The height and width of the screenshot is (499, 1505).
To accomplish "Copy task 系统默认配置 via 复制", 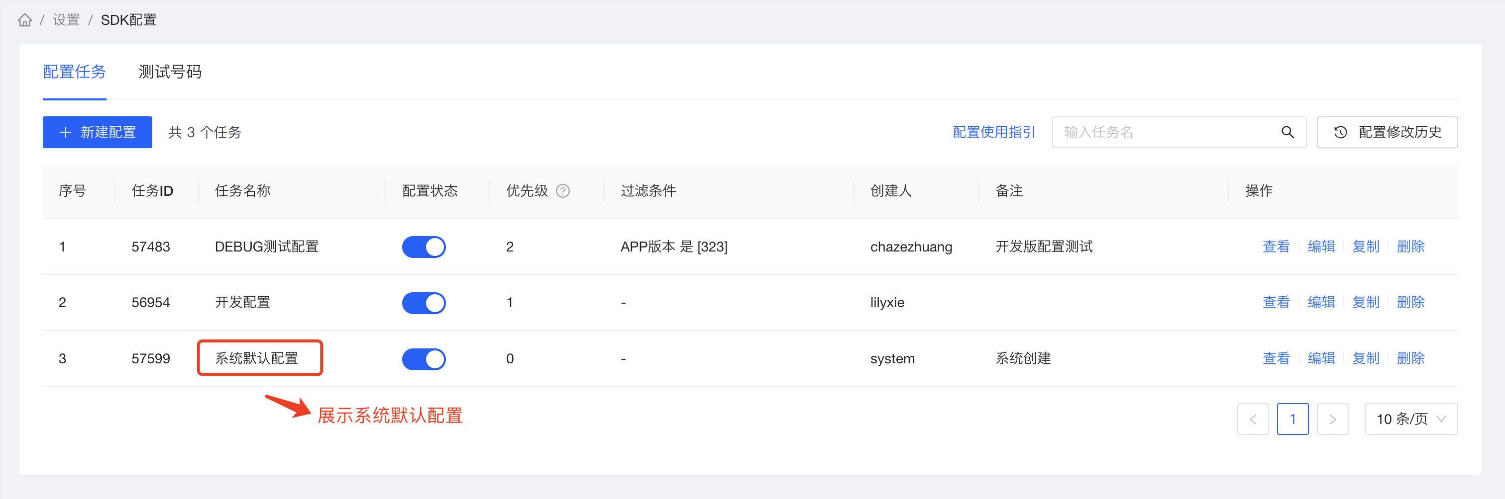I will (x=1365, y=358).
